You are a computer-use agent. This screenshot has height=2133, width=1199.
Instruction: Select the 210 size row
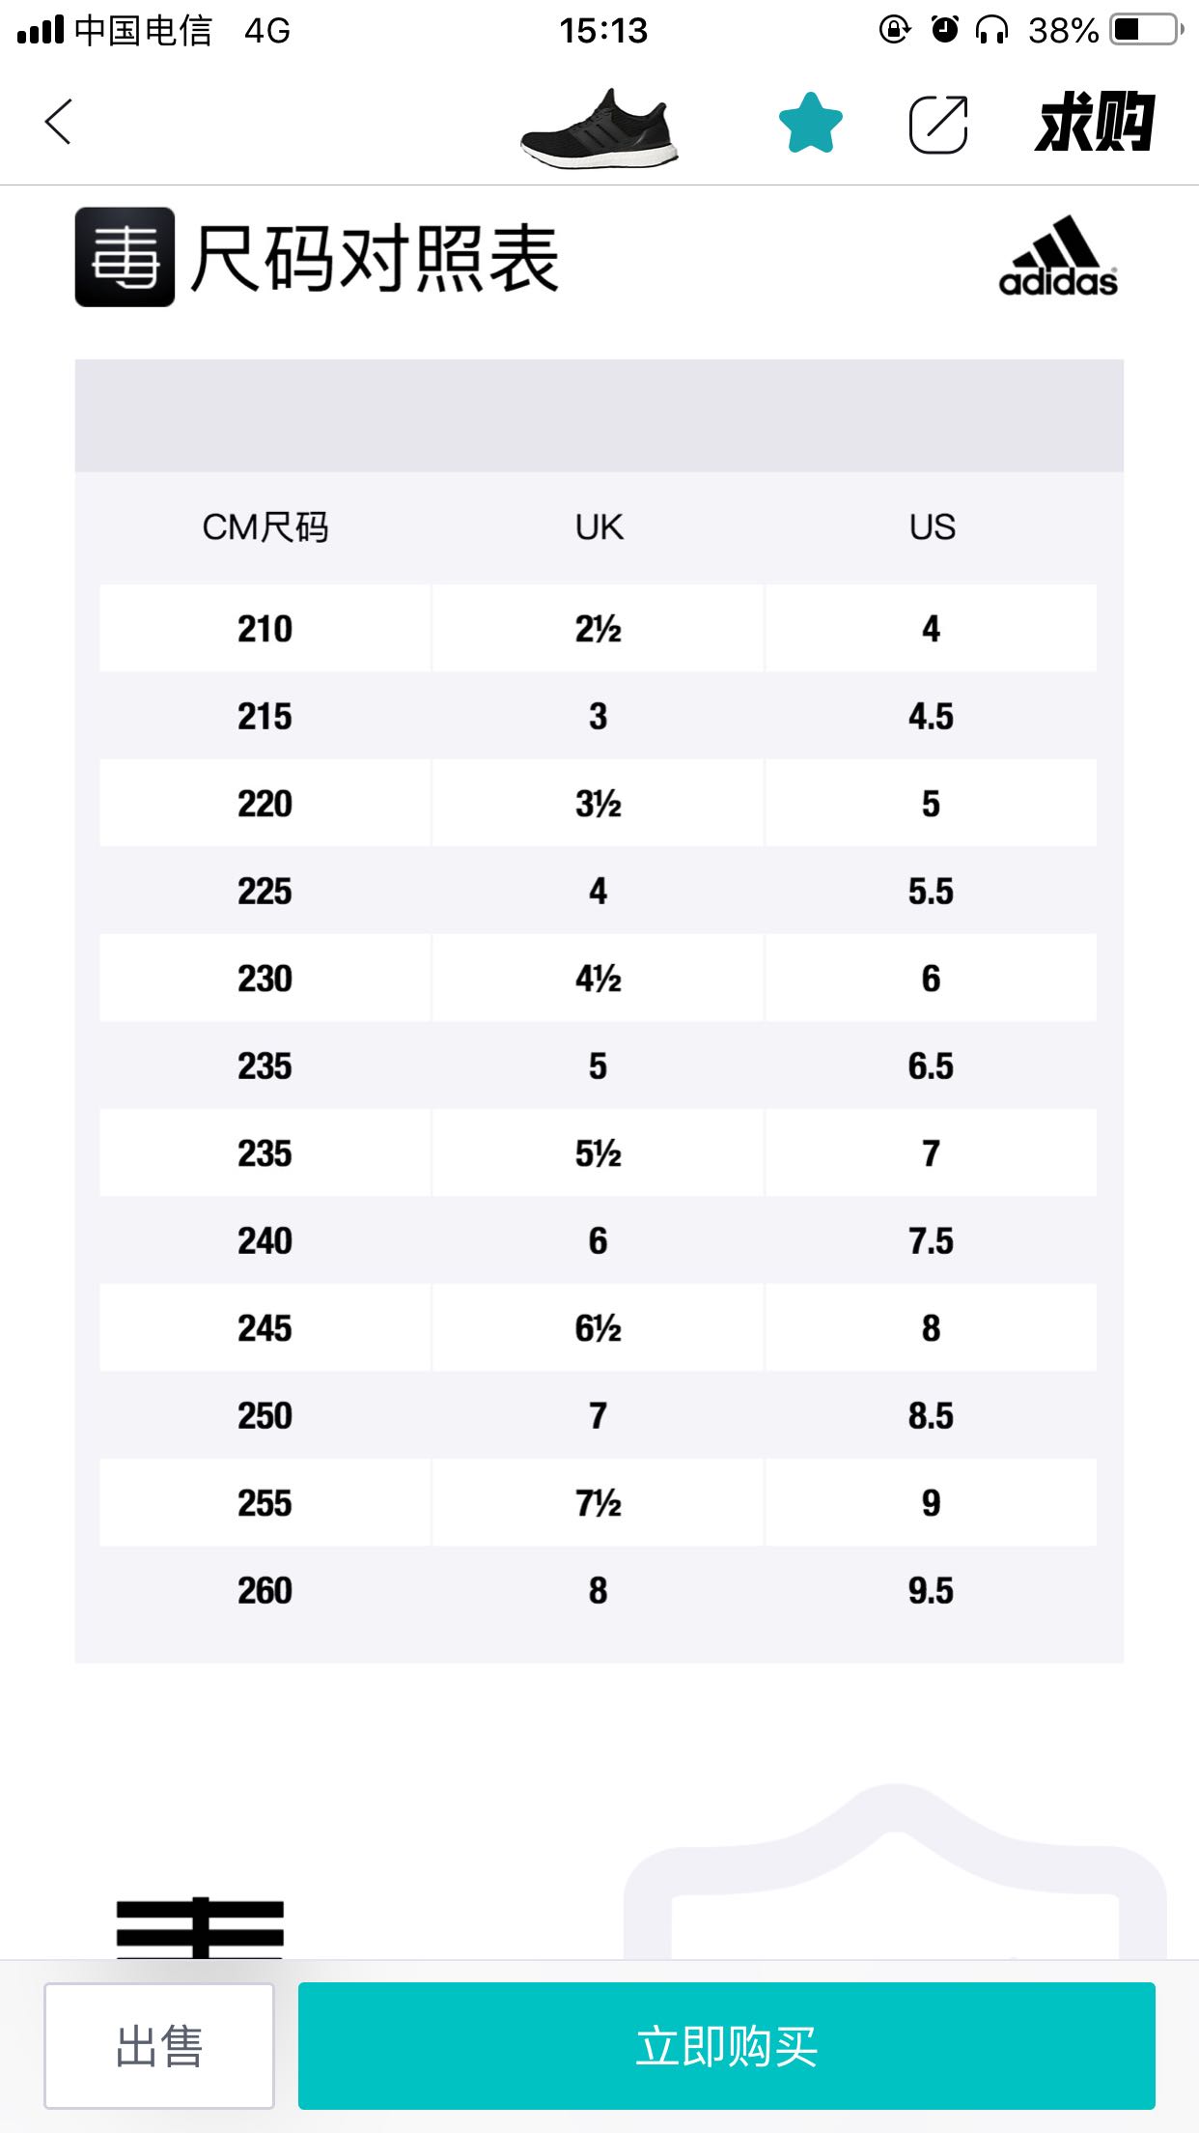(x=265, y=629)
